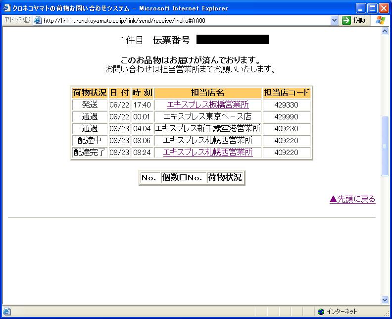Image resolution: width=392 pixels, height=319 pixels.
Task: Click the 08:24 time cell
Action: tap(142, 152)
